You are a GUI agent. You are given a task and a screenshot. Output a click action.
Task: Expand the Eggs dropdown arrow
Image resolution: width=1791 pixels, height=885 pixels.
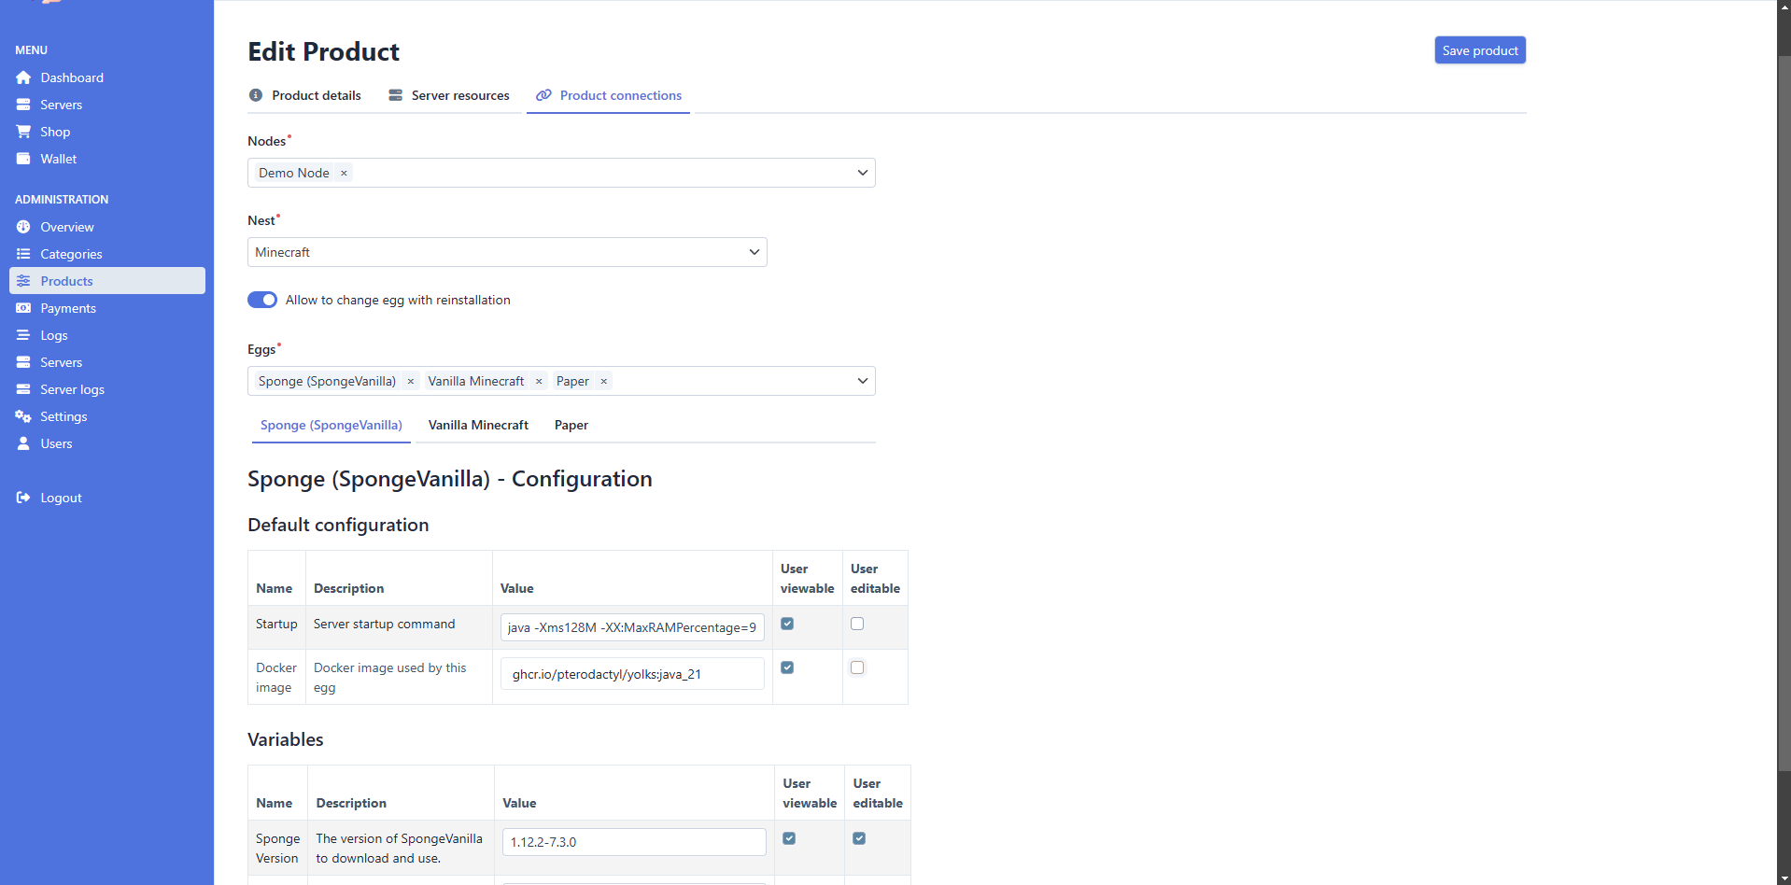coord(862,381)
